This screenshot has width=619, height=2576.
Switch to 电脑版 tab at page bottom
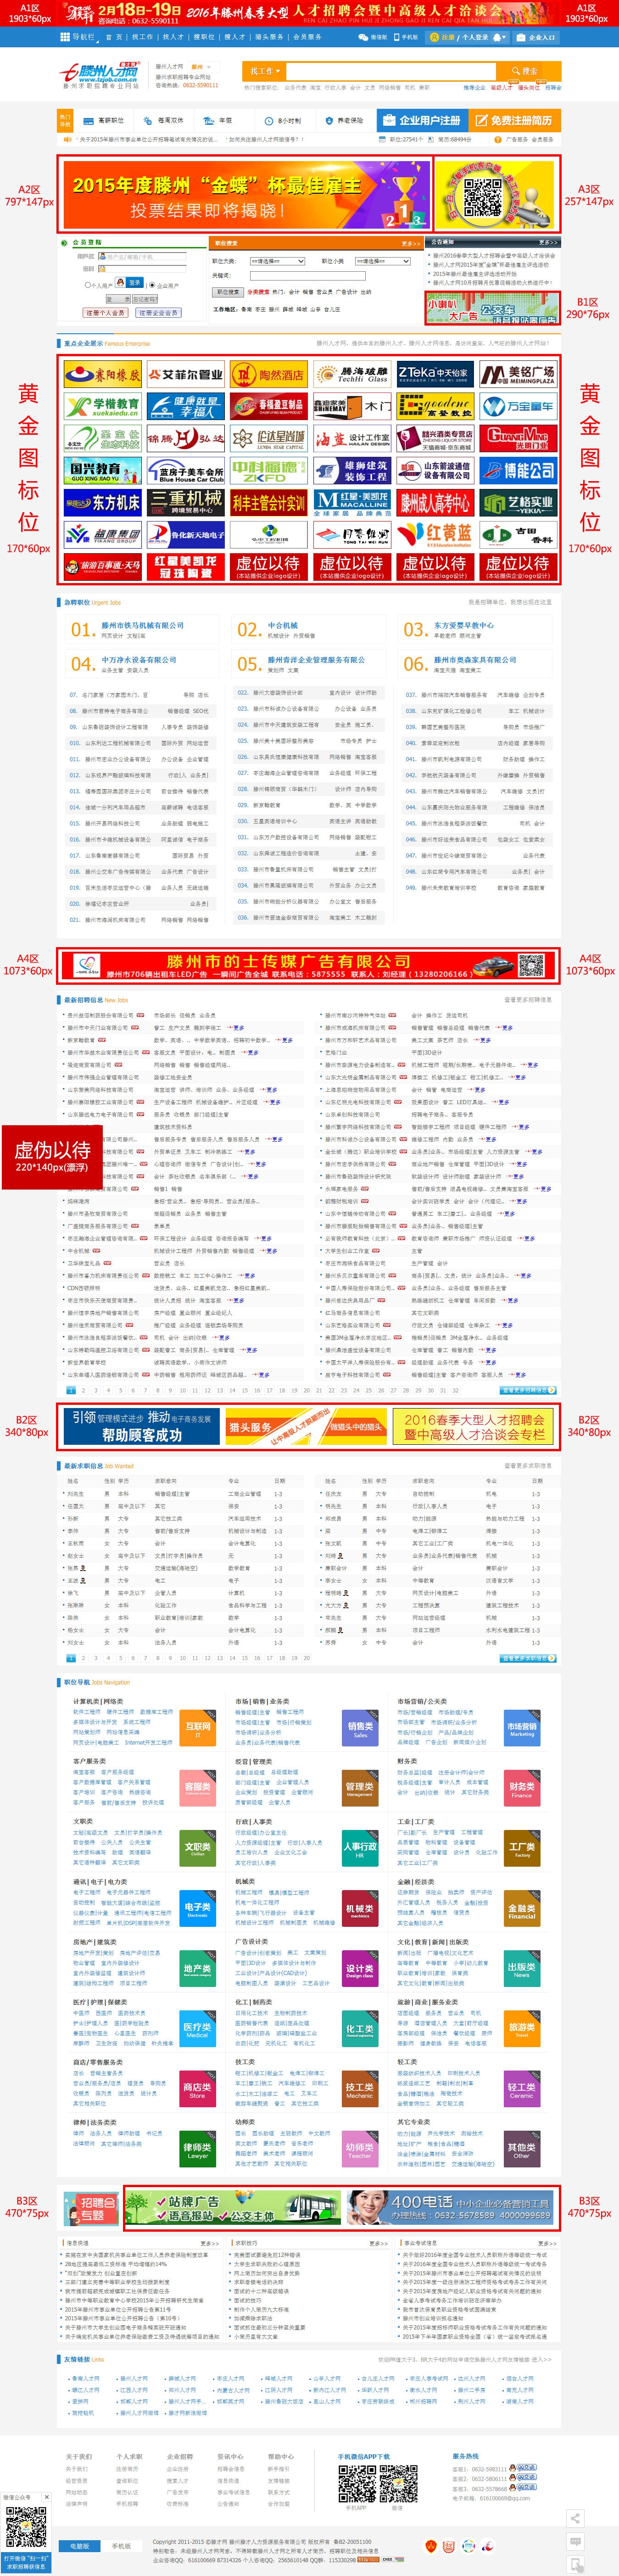coord(80,2546)
